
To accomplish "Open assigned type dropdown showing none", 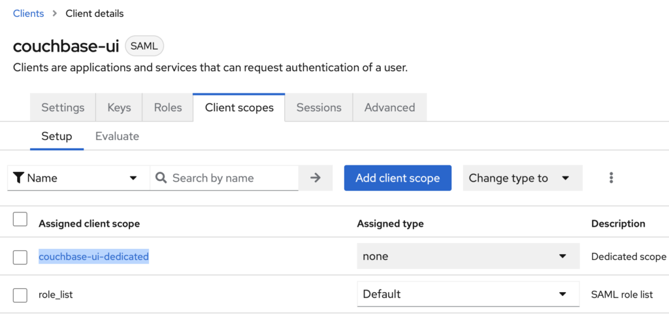I will click(468, 256).
